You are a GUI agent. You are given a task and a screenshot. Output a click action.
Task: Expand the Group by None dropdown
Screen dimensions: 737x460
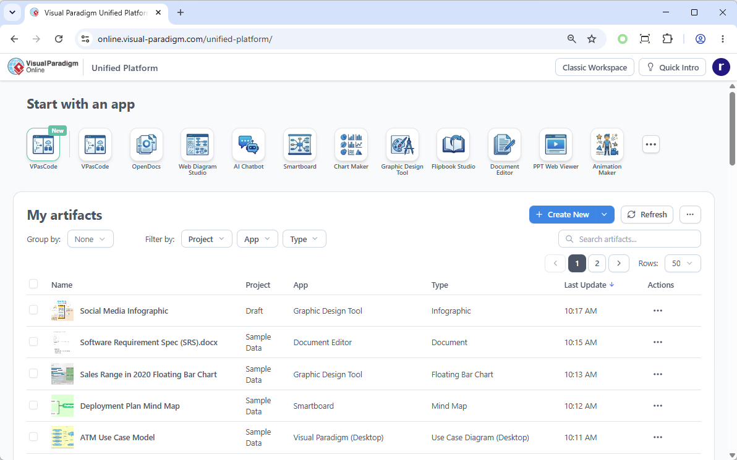[x=90, y=239]
